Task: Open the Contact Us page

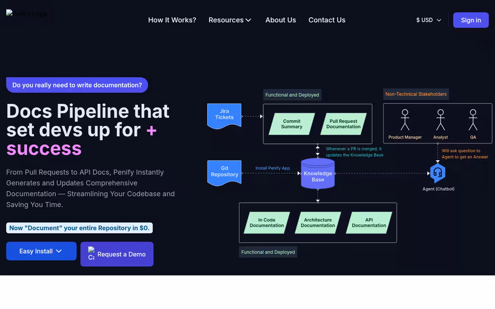Action: coord(327,20)
